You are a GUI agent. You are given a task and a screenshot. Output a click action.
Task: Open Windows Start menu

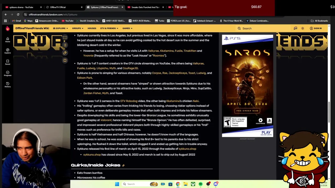(117, 184)
